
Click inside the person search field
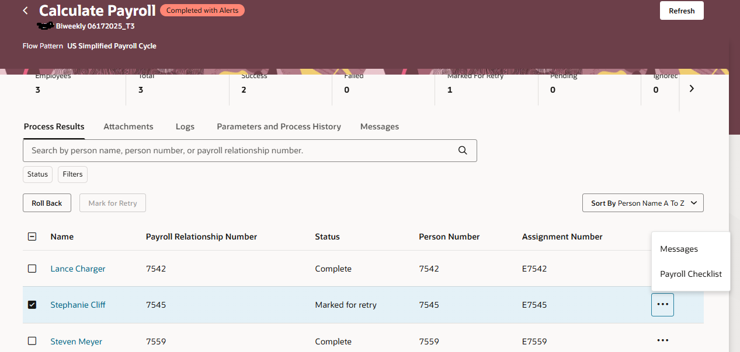click(234, 150)
